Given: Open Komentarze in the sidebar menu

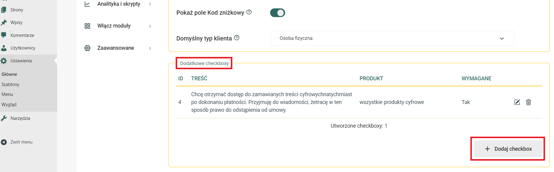Looking at the screenshot, I should tap(22, 35).
